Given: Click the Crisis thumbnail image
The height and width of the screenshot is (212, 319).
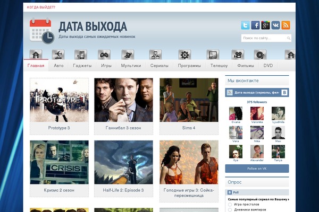Looking at the screenshot, I should (x=59, y=162).
